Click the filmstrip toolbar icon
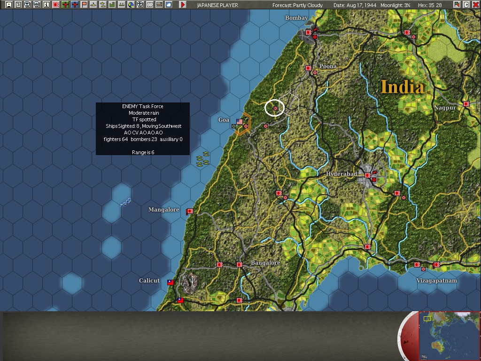 click(x=159, y=5)
